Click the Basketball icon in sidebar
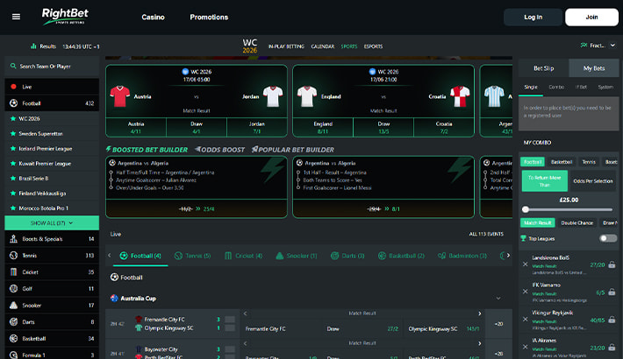This screenshot has height=359, width=623. tap(13, 339)
